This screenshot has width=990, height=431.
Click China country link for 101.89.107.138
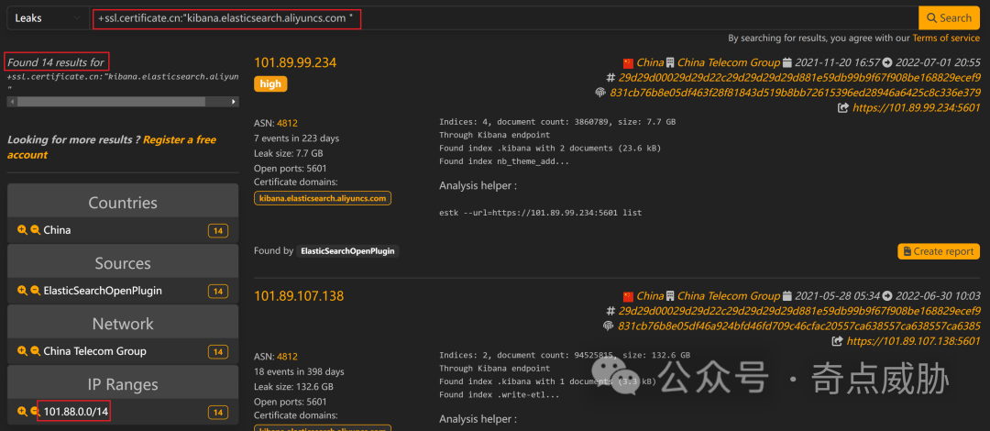click(x=650, y=296)
